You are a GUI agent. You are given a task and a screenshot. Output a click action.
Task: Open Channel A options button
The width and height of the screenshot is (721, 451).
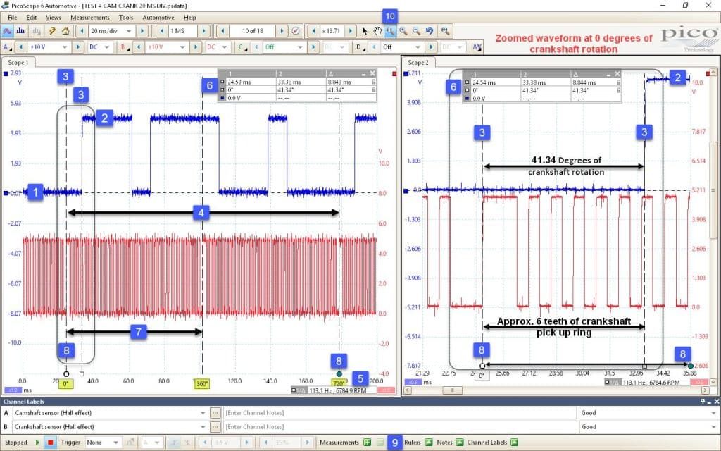point(7,47)
